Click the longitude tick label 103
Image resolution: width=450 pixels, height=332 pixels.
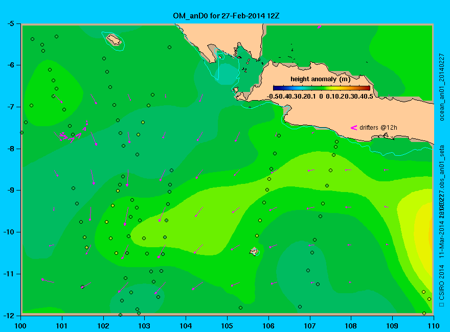[144, 326]
